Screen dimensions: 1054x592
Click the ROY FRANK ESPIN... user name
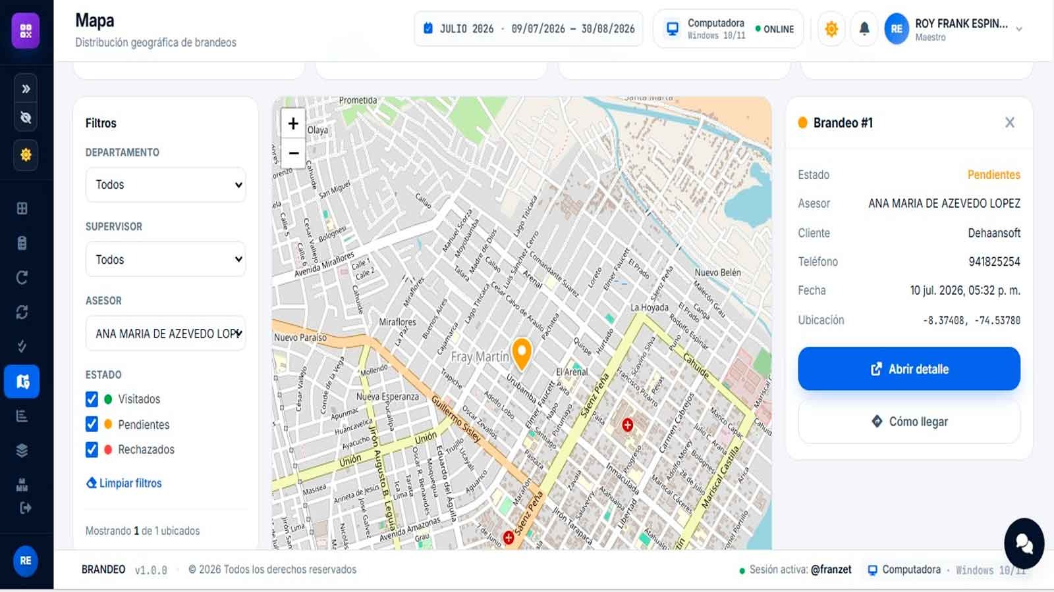click(961, 24)
